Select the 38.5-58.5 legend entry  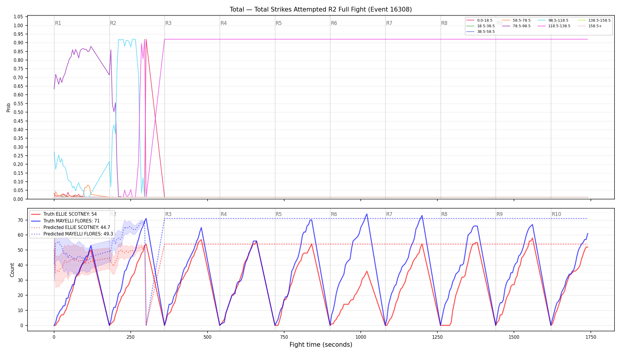[481, 32]
